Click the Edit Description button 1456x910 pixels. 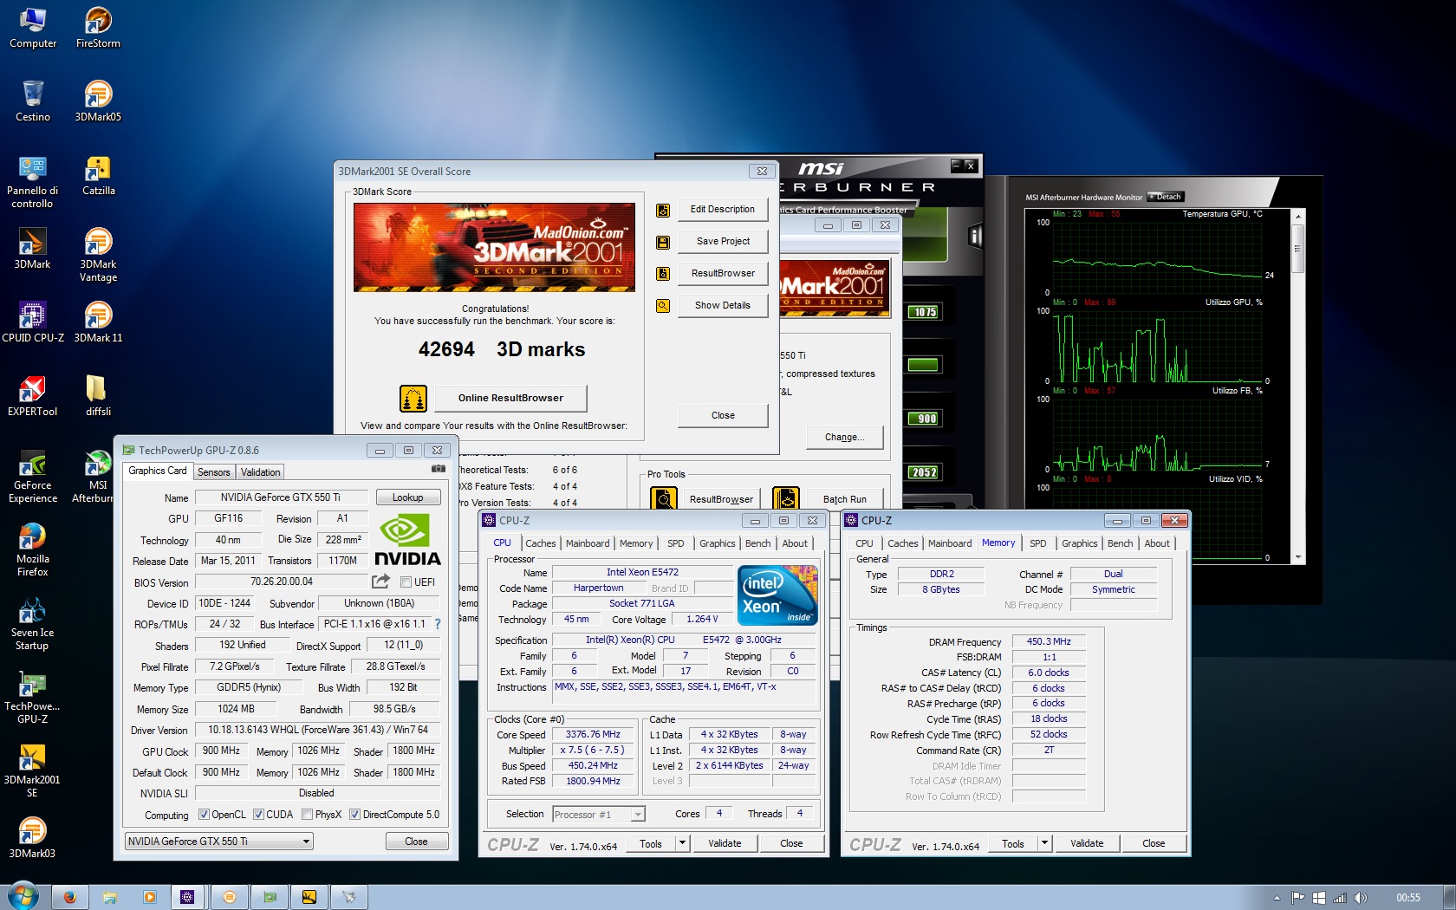point(723,210)
